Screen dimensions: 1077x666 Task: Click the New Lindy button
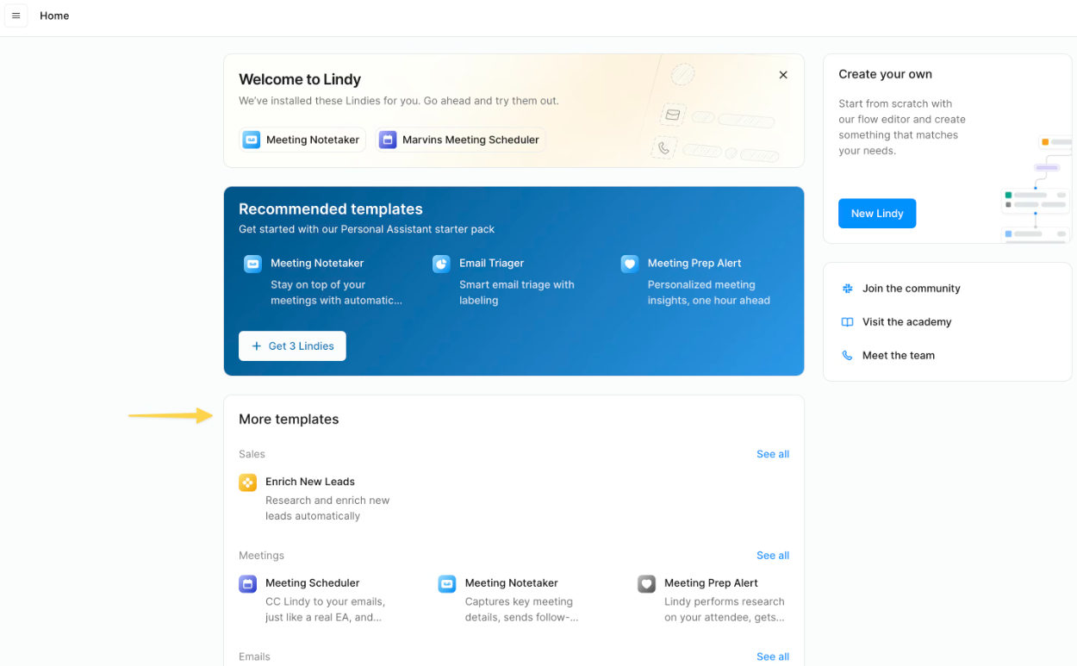click(x=877, y=214)
